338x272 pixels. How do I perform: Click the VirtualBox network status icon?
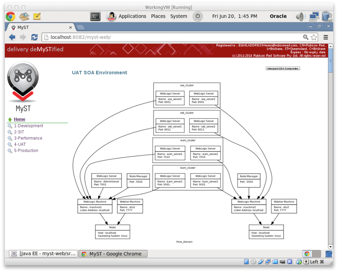point(268,262)
